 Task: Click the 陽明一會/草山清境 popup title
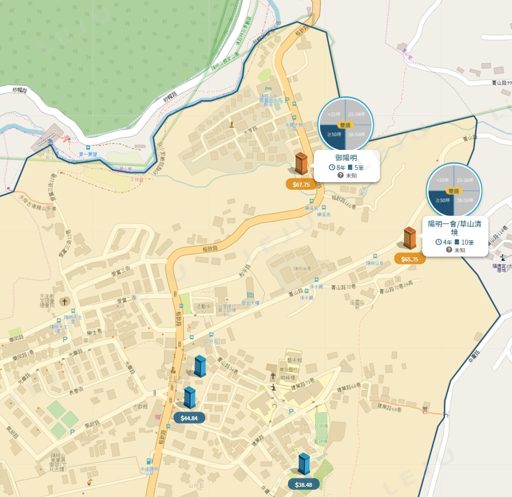(x=454, y=228)
